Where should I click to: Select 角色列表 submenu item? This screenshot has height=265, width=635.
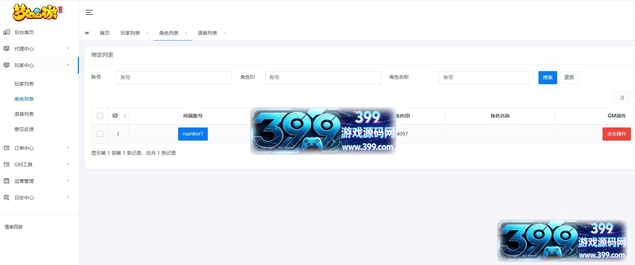click(24, 99)
